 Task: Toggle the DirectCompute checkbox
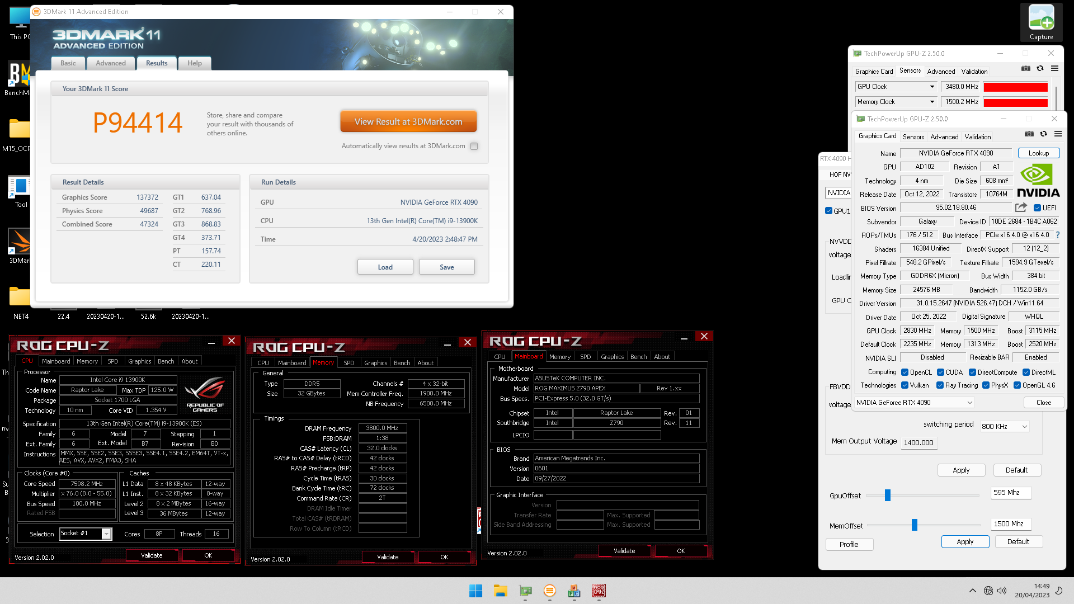coord(972,372)
